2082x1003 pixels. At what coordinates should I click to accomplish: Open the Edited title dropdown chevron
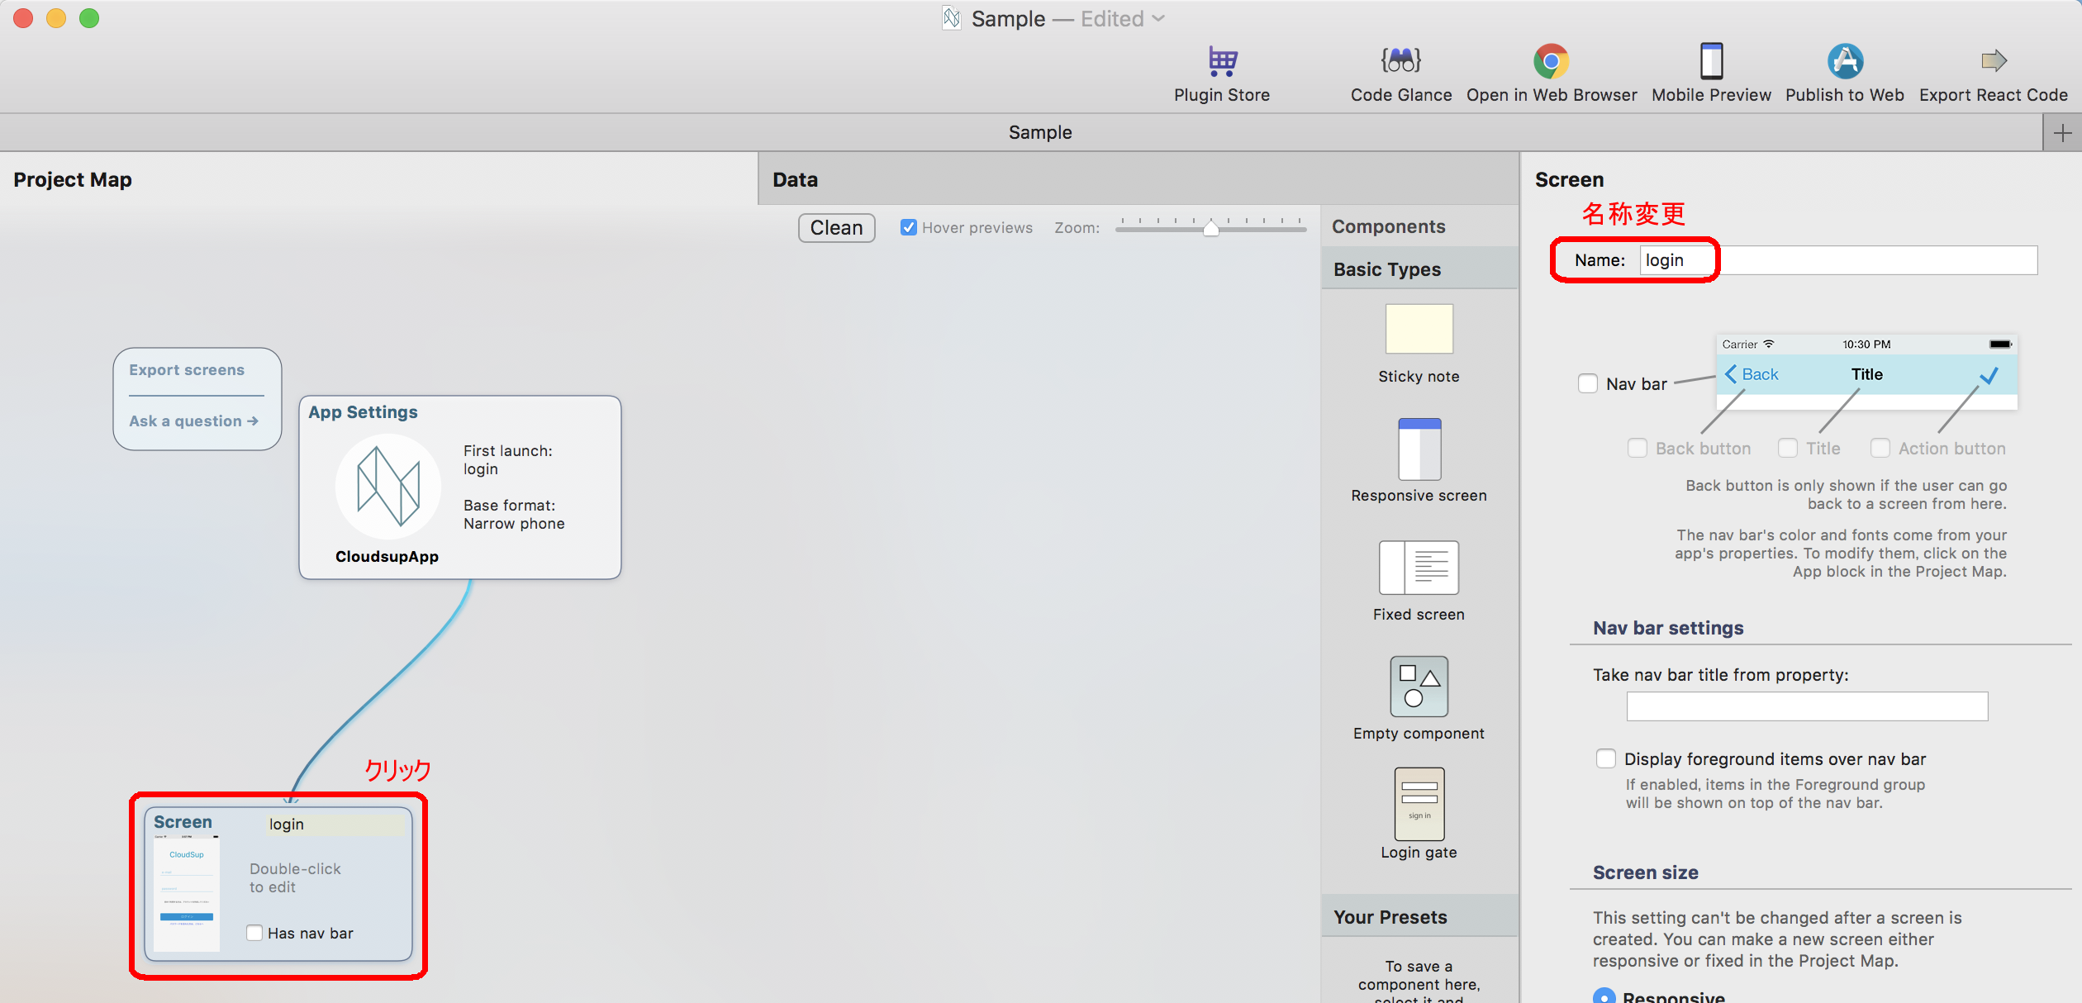[1158, 19]
